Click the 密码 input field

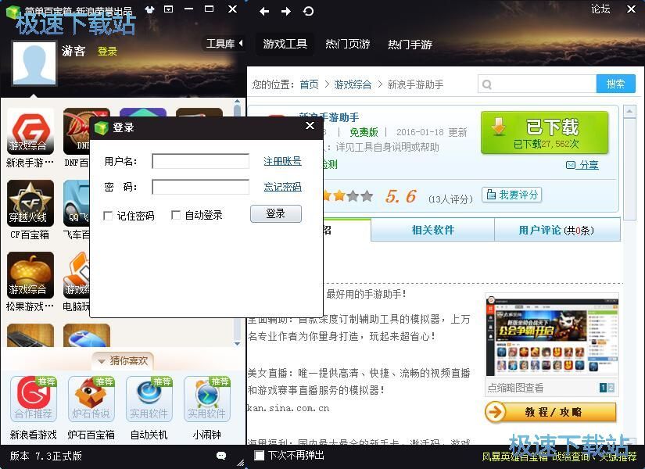pyautogui.click(x=200, y=187)
